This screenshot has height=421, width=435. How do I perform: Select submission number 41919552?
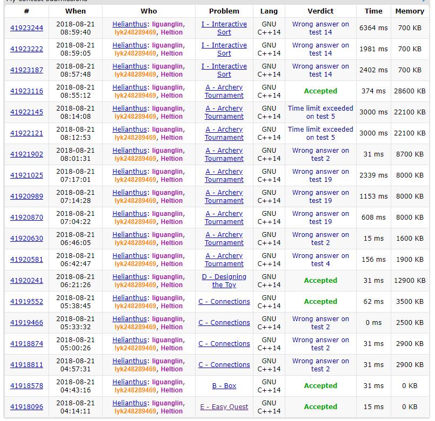point(26,302)
